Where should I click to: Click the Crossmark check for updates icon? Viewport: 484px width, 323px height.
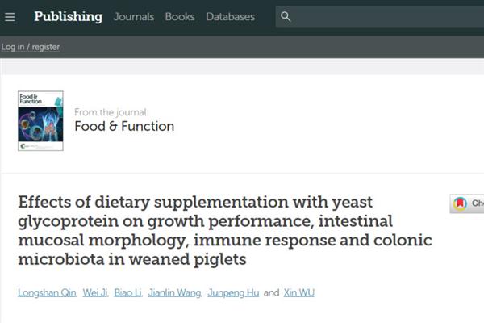461,204
